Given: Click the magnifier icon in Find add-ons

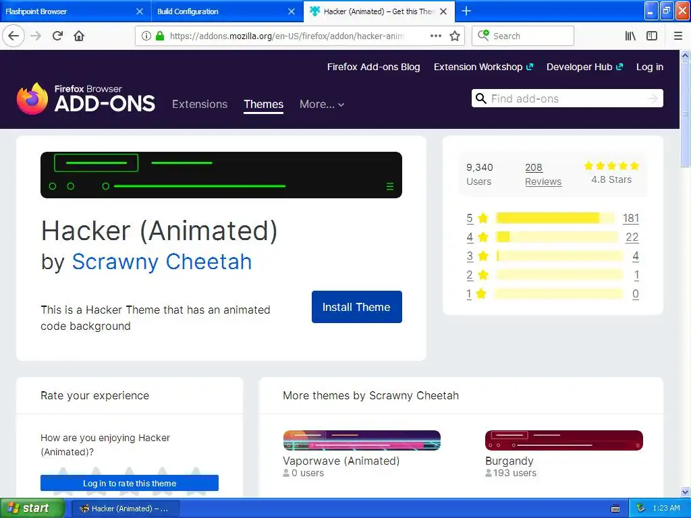Looking at the screenshot, I should [480, 98].
